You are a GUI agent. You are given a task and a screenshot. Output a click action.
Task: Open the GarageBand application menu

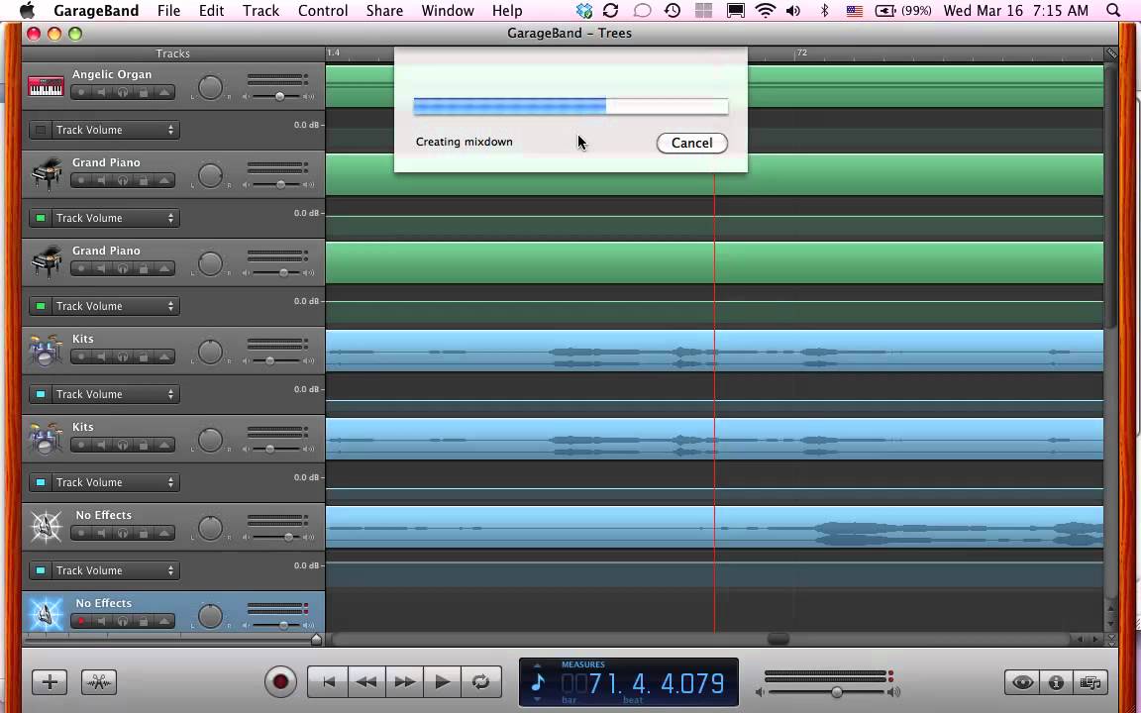(98, 10)
